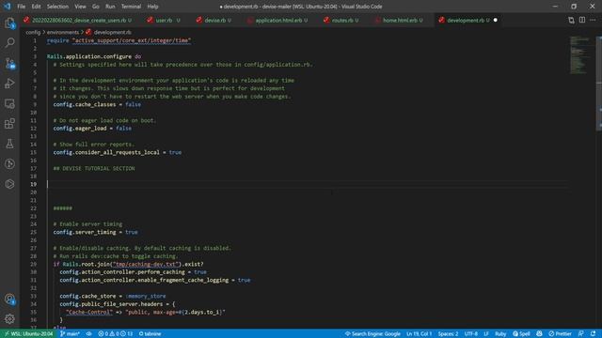Change indentation via Spaces: 2
Screen dimensions: 602x338
[x=448, y=334]
